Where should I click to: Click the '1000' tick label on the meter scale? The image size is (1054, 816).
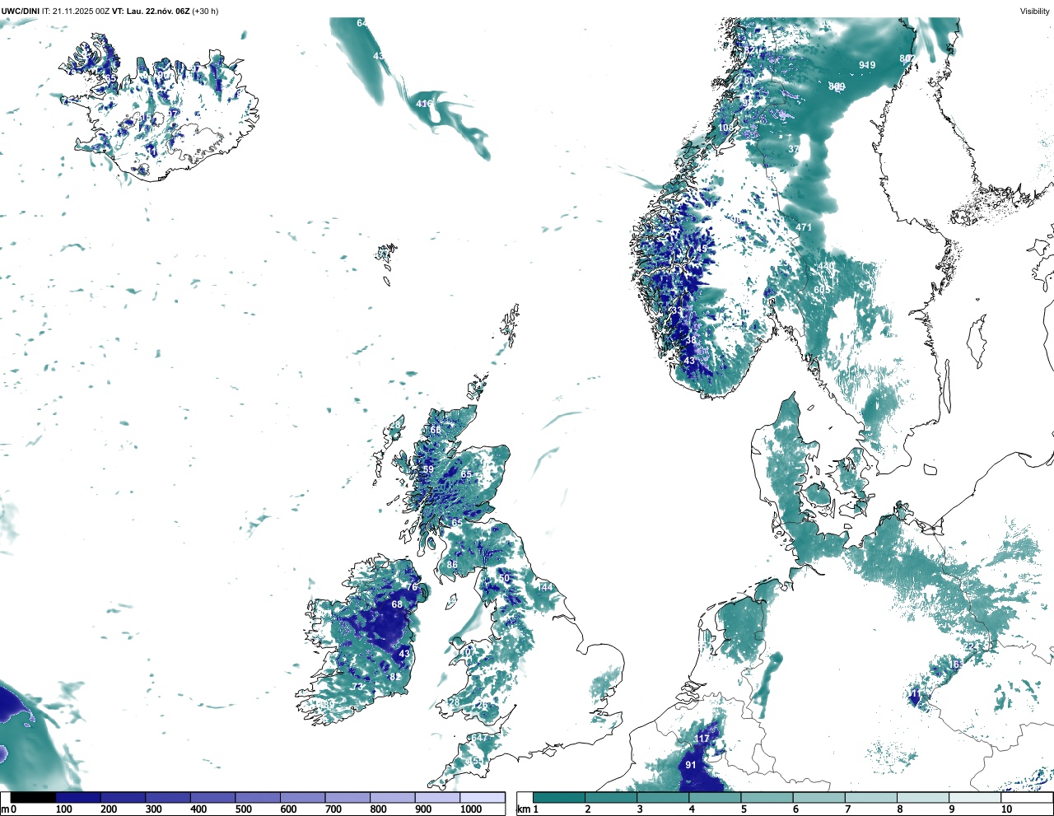click(x=470, y=809)
